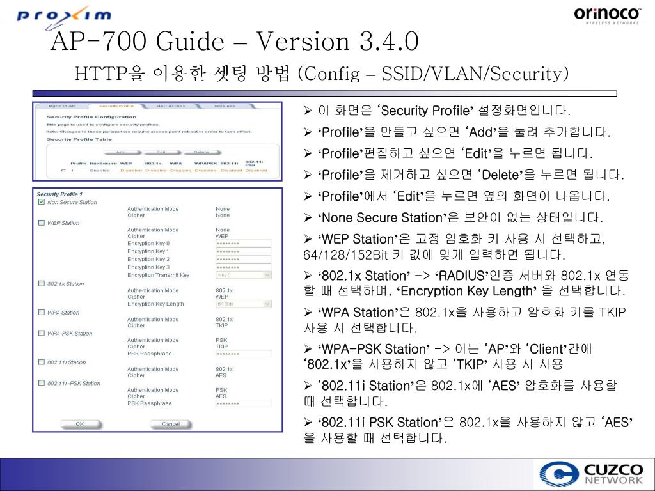Open the Encryption Transmit Key dropdown

(x=244, y=275)
